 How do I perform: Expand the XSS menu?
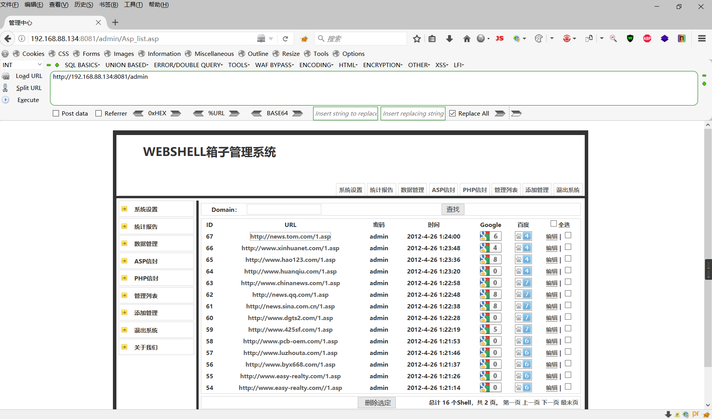[442, 65]
